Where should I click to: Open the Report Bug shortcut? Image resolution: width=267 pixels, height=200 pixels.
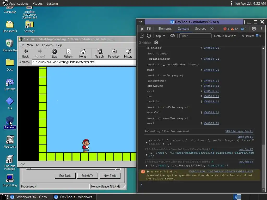(10, 180)
